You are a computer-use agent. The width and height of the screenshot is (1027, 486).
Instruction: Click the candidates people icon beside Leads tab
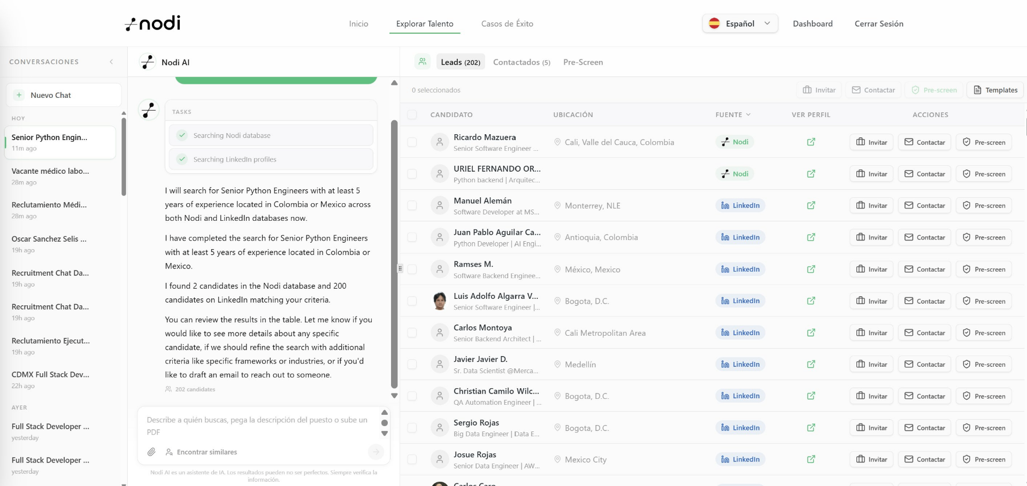(423, 62)
